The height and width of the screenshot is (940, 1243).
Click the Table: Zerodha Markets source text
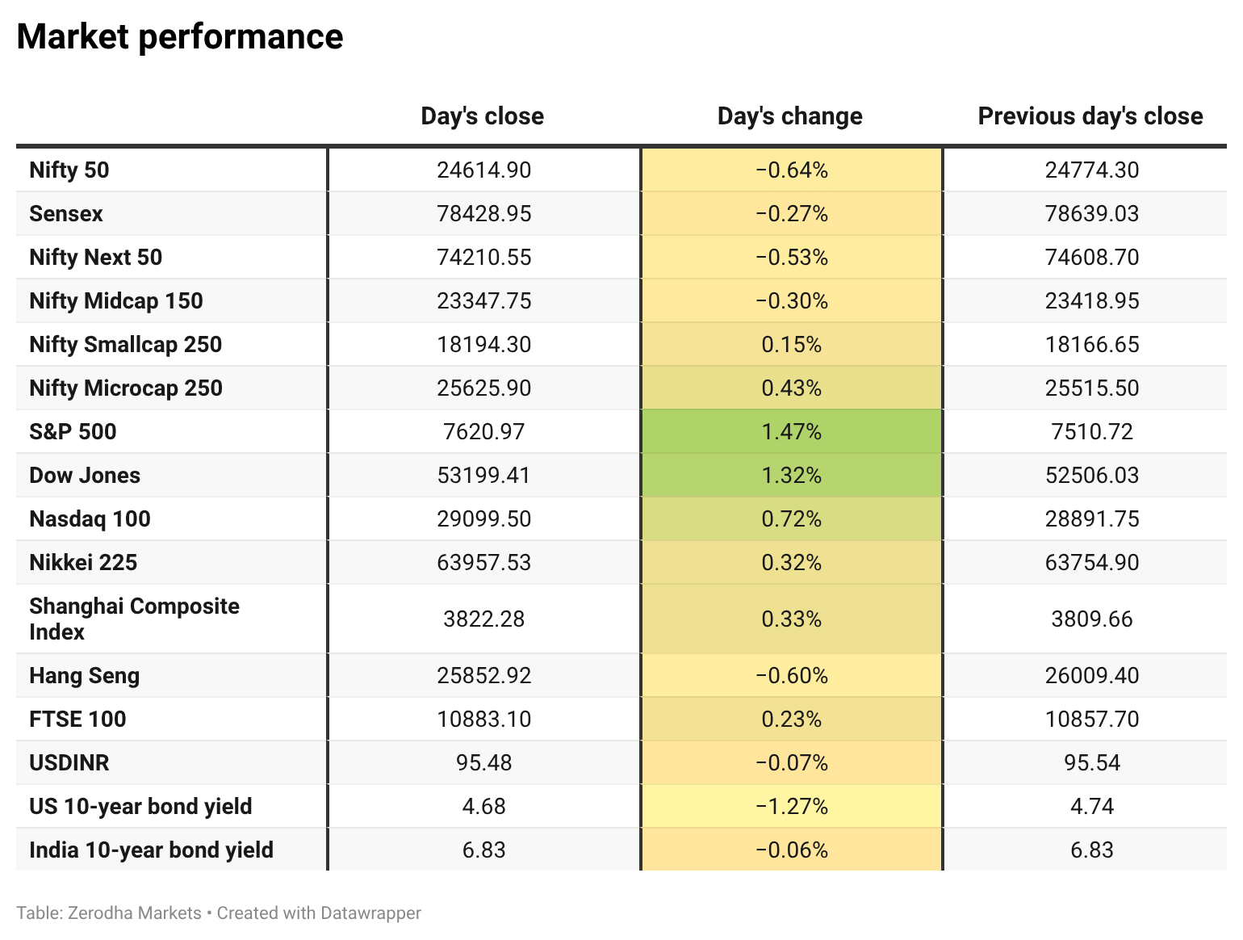(x=109, y=913)
